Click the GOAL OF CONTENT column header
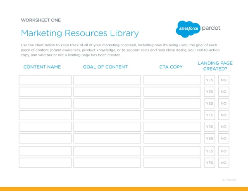The height and width of the screenshot is (191, 248). pyautogui.click(x=105, y=67)
